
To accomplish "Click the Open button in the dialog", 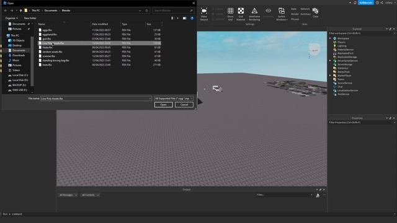I will click(163, 105).
